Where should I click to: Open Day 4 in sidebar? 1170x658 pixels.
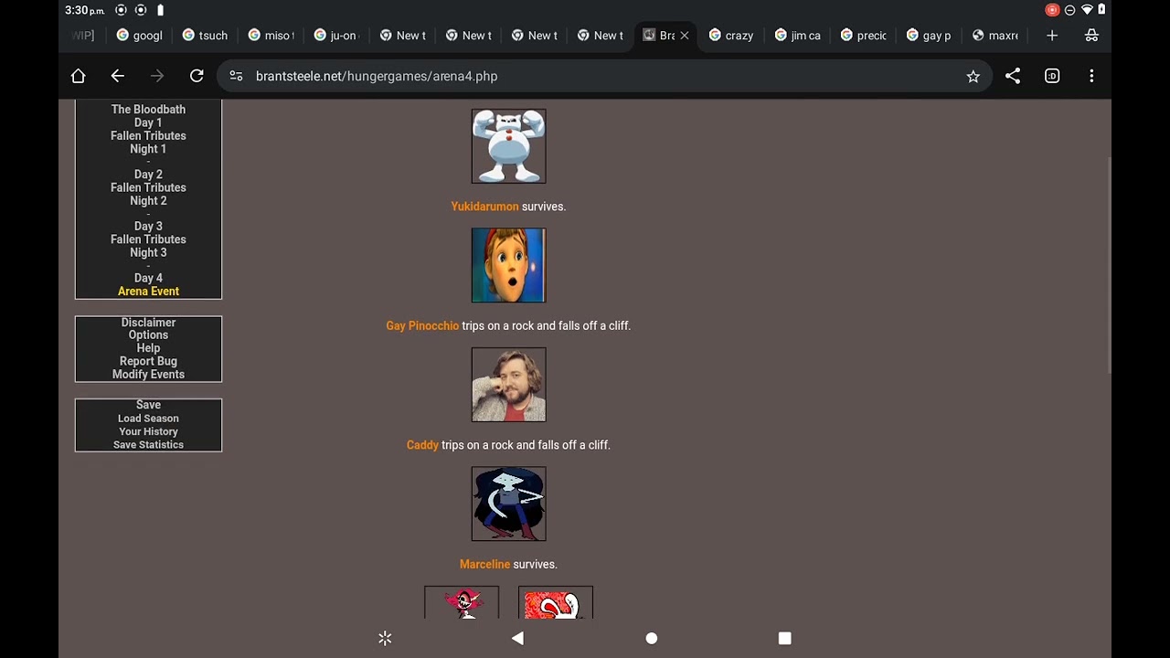point(148,279)
